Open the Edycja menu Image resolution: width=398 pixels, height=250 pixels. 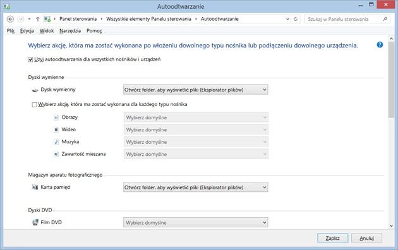[27, 31]
